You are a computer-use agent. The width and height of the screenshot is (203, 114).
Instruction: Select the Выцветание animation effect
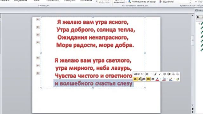21,1
